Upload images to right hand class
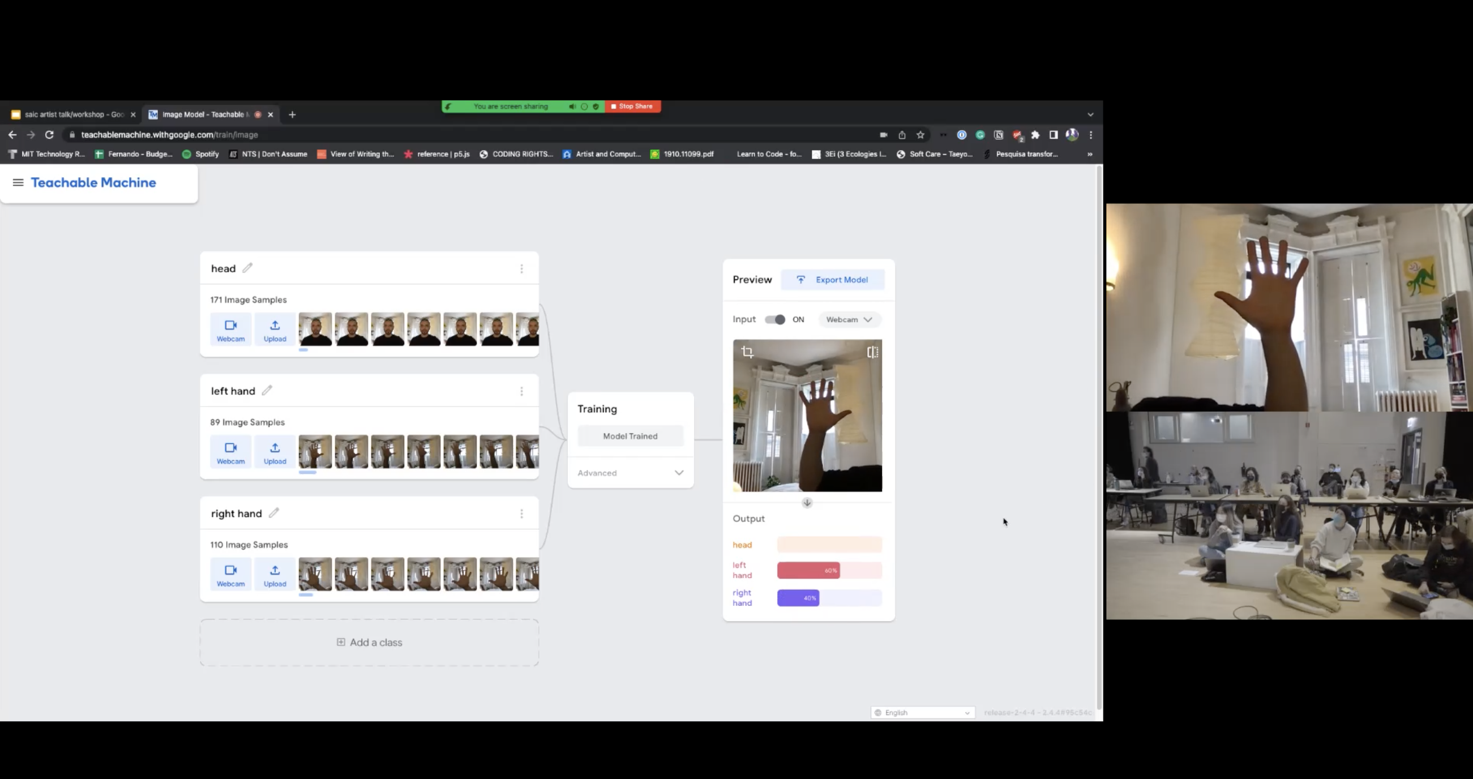Image resolution: width=1473 pixels, height=779 pixels. 275,573
